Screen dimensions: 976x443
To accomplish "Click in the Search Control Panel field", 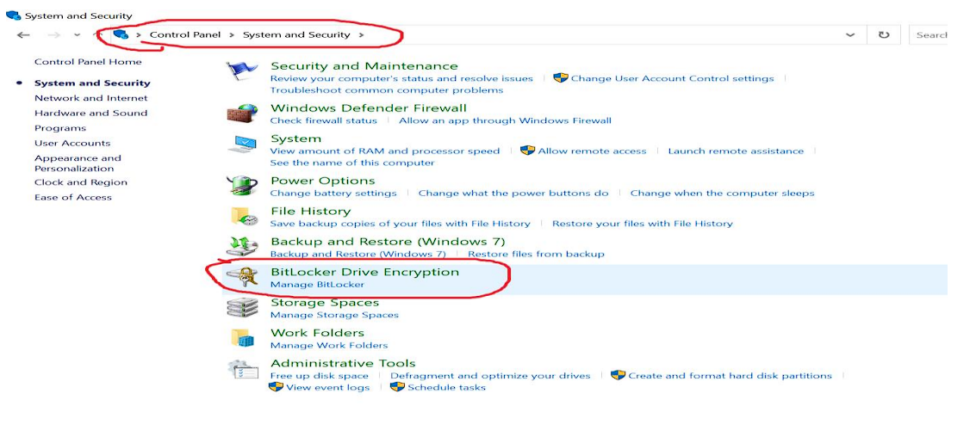I will tap(928, 34).
